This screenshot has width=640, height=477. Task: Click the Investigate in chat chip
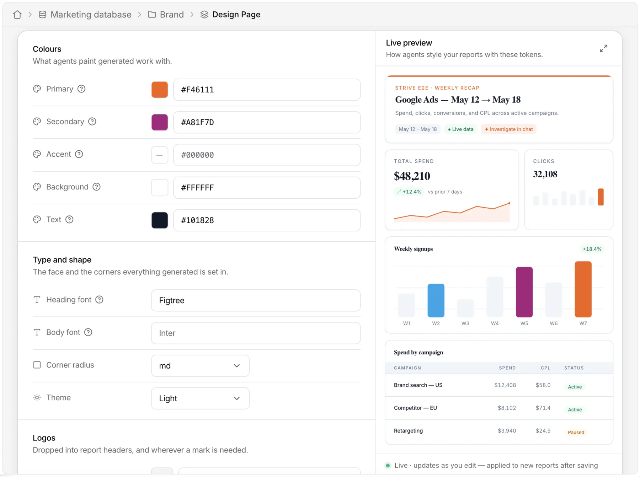tap(508, 129)
